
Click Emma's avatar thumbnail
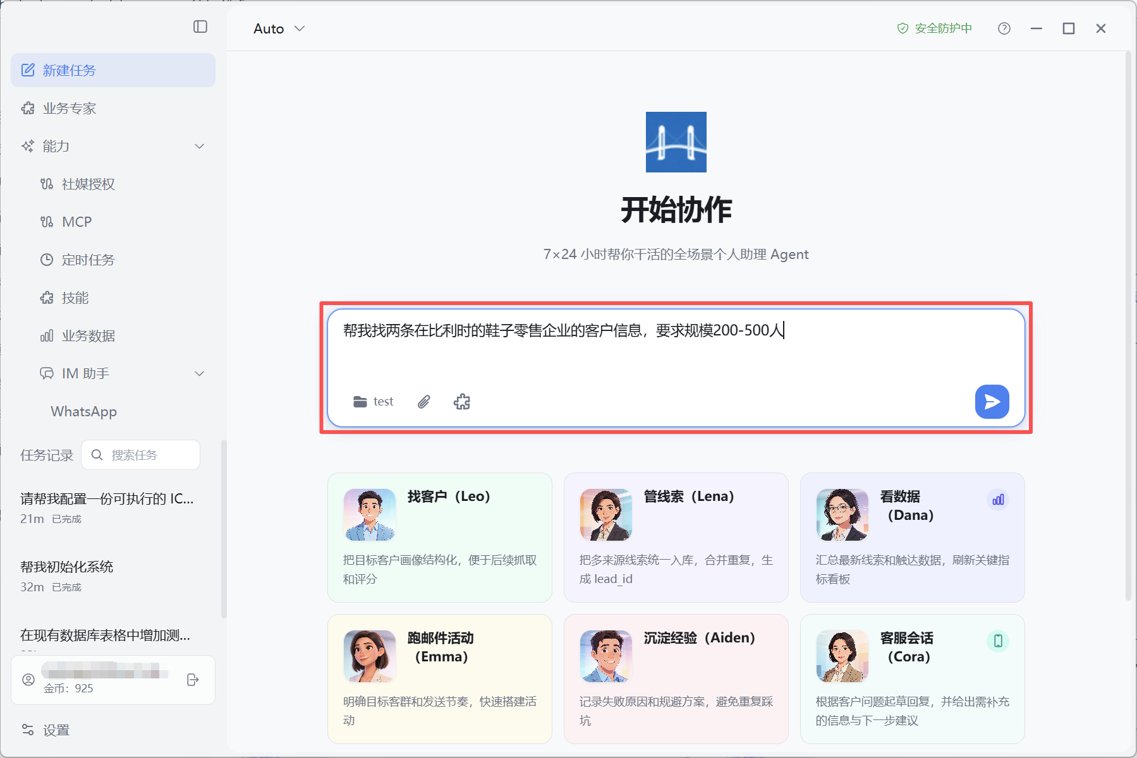pos(370,656)
